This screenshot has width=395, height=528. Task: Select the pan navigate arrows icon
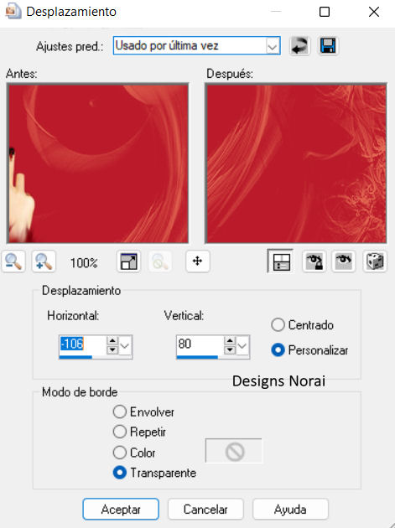pos(198,261)
